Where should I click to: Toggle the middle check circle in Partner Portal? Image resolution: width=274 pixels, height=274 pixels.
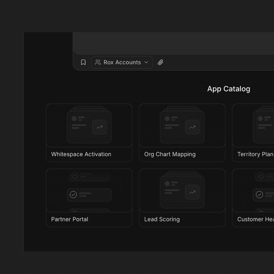click(73, 195)
